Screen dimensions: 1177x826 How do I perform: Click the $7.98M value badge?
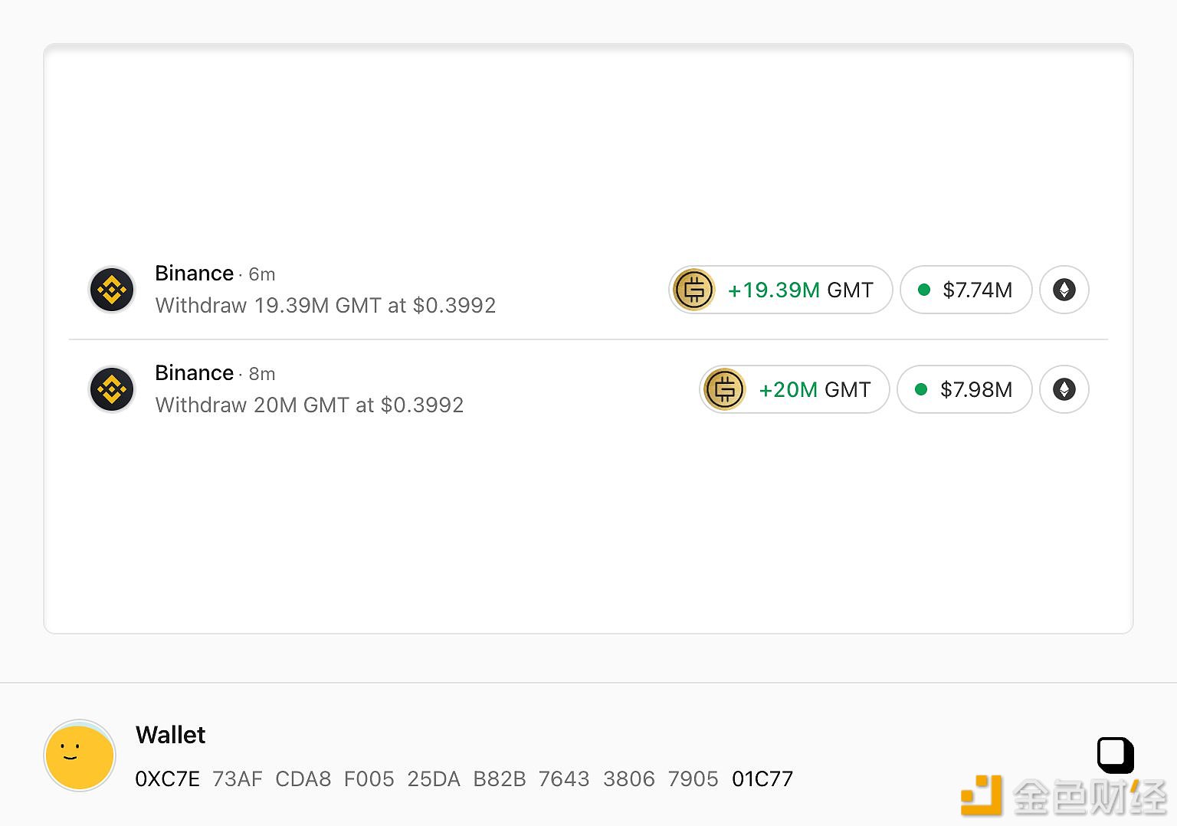click(964, 389)
